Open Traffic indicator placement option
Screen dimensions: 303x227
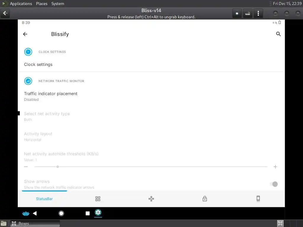tap(151, 96)
